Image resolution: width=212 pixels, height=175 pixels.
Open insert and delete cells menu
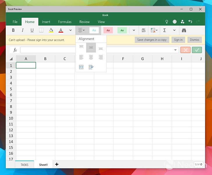click(154, 30)
